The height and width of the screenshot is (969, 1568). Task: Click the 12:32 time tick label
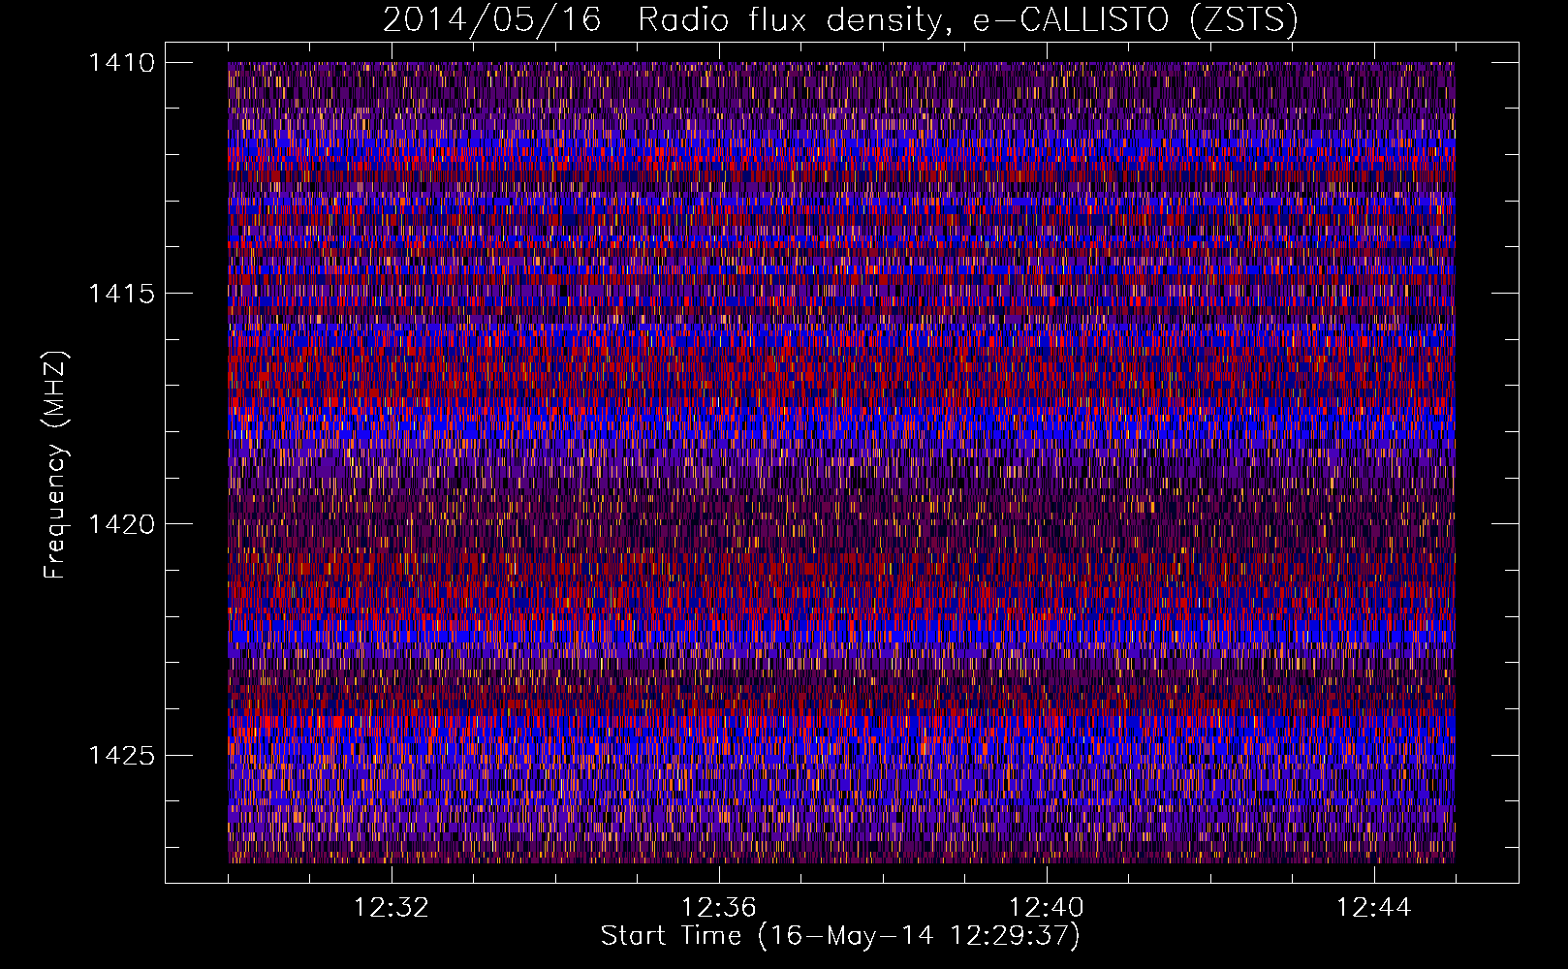click(392, 908)
